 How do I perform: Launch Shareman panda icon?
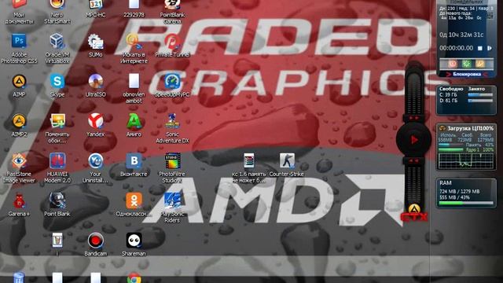click(x=134, y=241)
